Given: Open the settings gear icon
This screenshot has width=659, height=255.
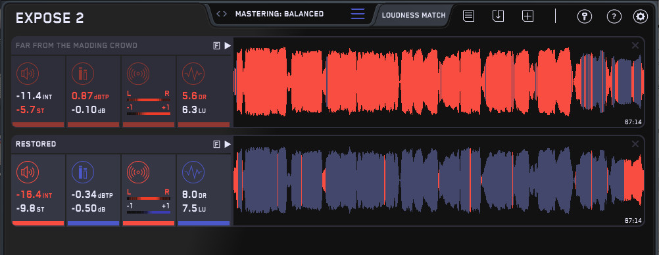Looking at the screenshot, I should point(641,16).
